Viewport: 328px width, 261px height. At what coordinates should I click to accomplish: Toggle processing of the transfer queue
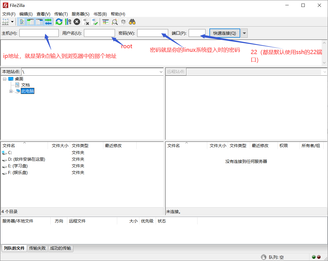pos(68,22)
